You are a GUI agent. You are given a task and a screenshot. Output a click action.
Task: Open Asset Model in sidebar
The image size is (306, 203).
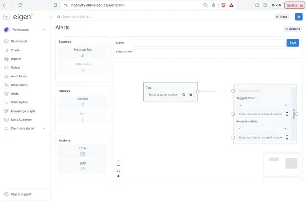pos(19,76)
